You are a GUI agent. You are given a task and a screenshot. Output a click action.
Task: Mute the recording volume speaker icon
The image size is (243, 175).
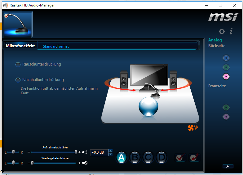[85, 152]
